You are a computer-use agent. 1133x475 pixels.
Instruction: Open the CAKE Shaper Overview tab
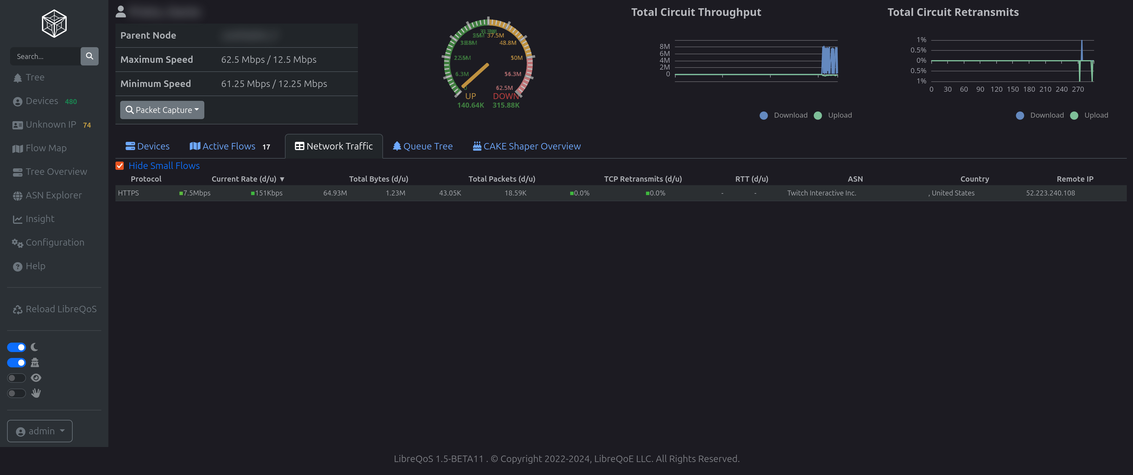526,146
